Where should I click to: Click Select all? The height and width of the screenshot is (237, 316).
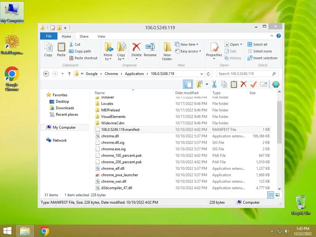pyautogui.click(x=258, y=44)
